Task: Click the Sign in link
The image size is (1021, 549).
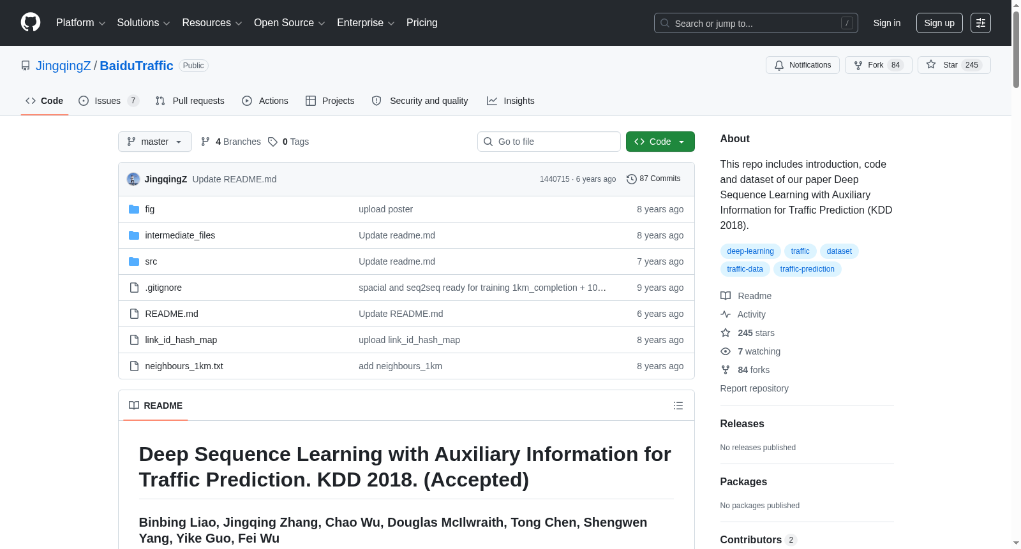Action: 887,23
